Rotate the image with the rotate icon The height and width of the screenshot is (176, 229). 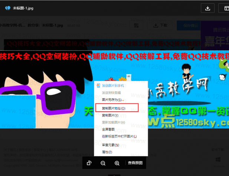89,163
